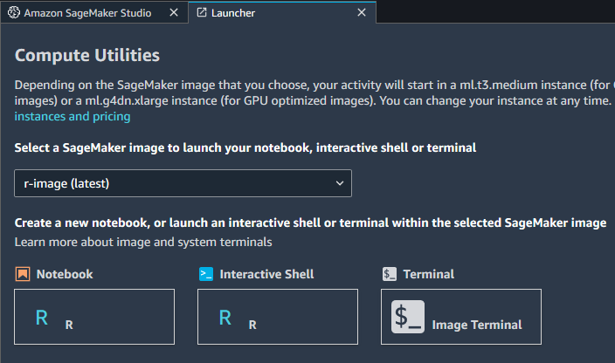Click Learn more about image and system terminals
615x363 pixels.
(143, 242)
